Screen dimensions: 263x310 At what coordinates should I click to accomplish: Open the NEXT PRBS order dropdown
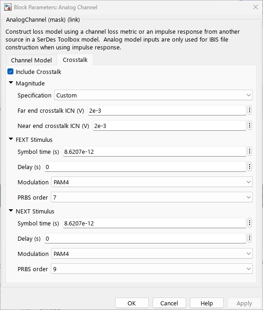click(x=152, y=269)
